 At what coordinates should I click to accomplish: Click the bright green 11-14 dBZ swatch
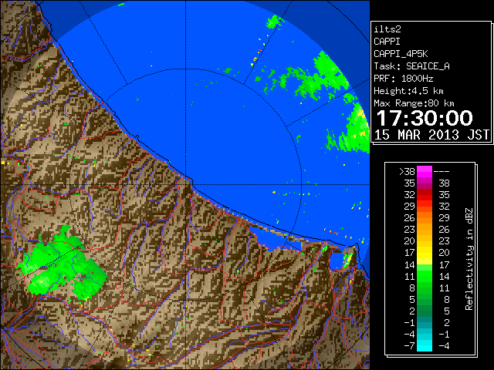(x=425, y=276)
